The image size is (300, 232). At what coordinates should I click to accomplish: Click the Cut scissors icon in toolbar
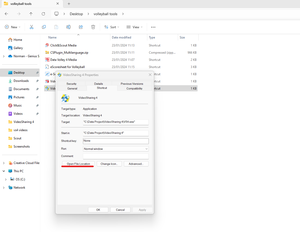click(32, 27)
